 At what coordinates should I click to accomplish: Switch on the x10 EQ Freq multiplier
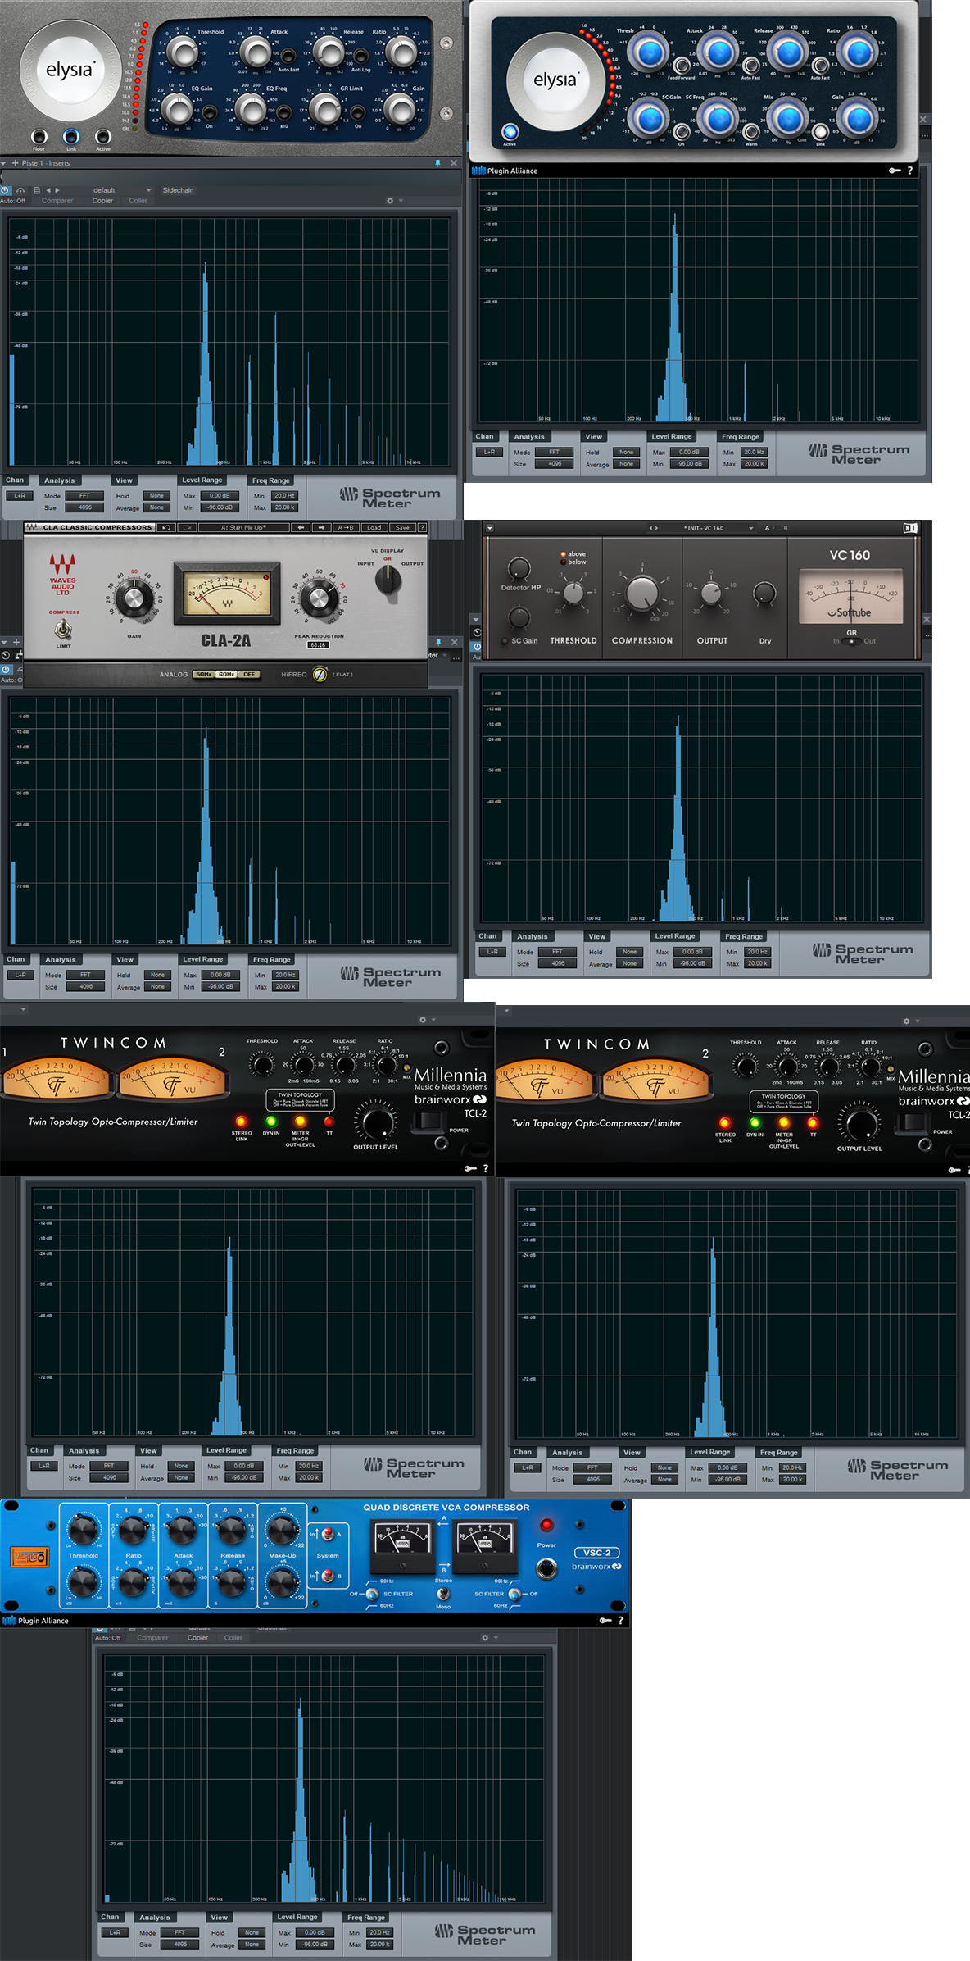[283, 113]
